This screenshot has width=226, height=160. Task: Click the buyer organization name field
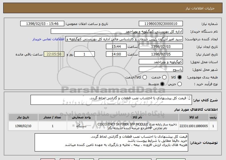coord(117,31)
